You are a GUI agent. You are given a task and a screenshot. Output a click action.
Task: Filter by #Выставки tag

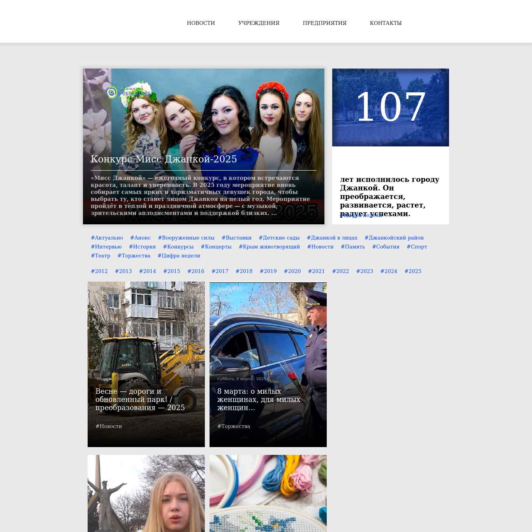(236, 238)
